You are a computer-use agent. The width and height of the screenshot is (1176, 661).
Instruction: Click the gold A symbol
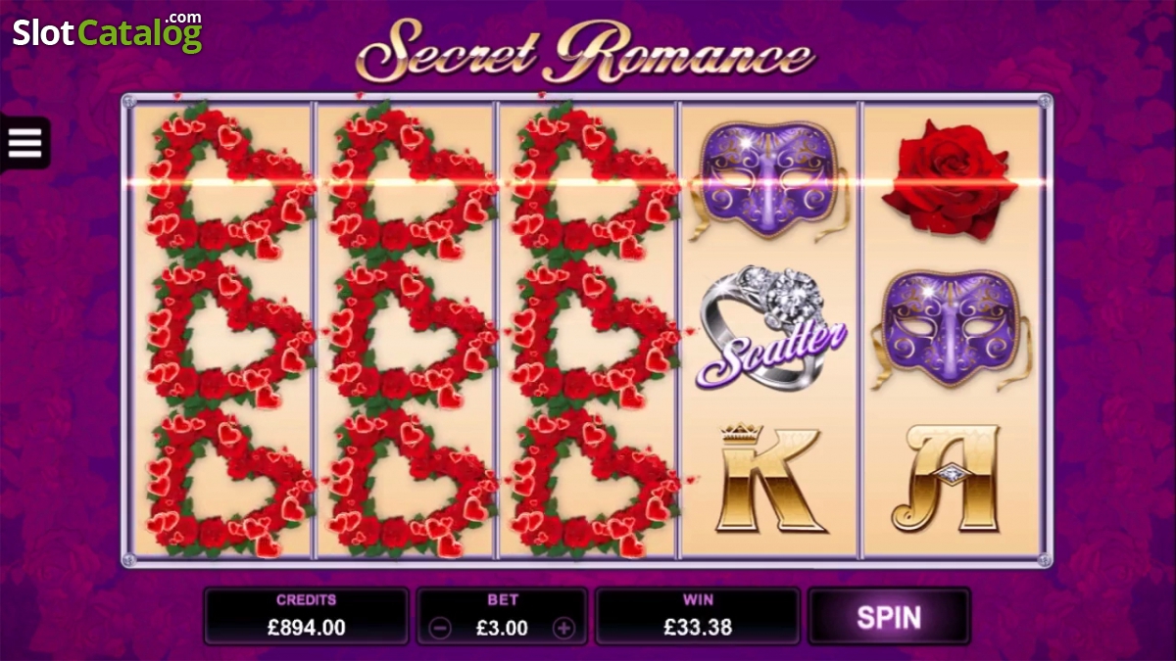947,478
